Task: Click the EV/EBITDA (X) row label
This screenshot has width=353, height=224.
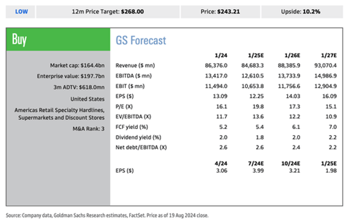Action: (x=133, y=117)
